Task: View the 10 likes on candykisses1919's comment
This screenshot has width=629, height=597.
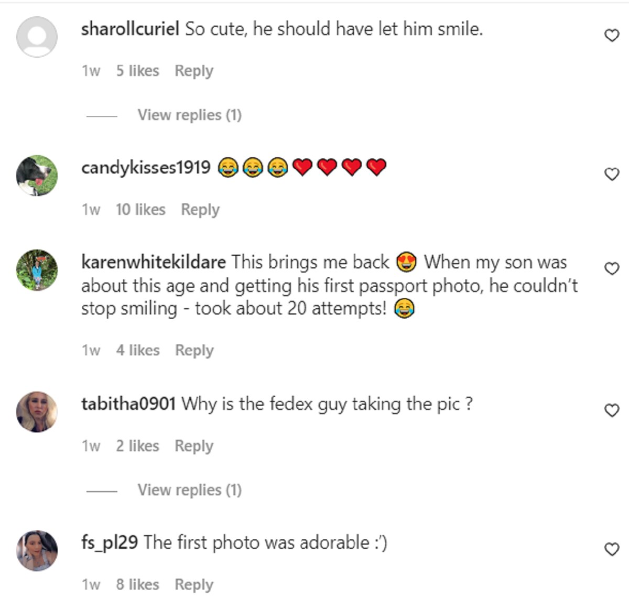Action: tap(140, 210)
